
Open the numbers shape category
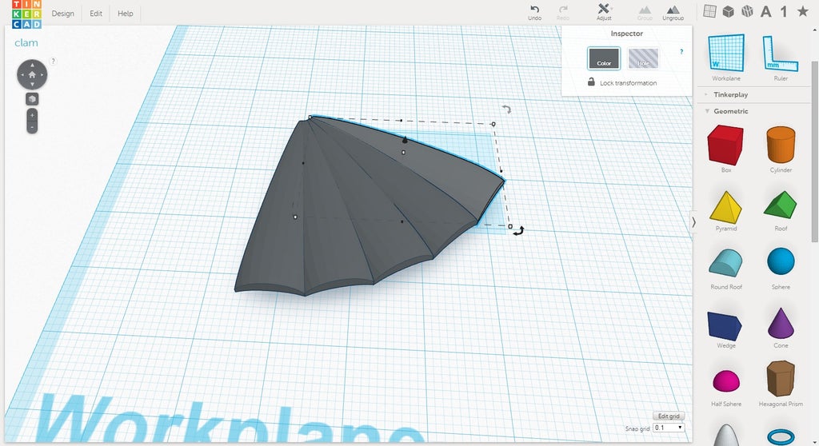click(784, 11)
